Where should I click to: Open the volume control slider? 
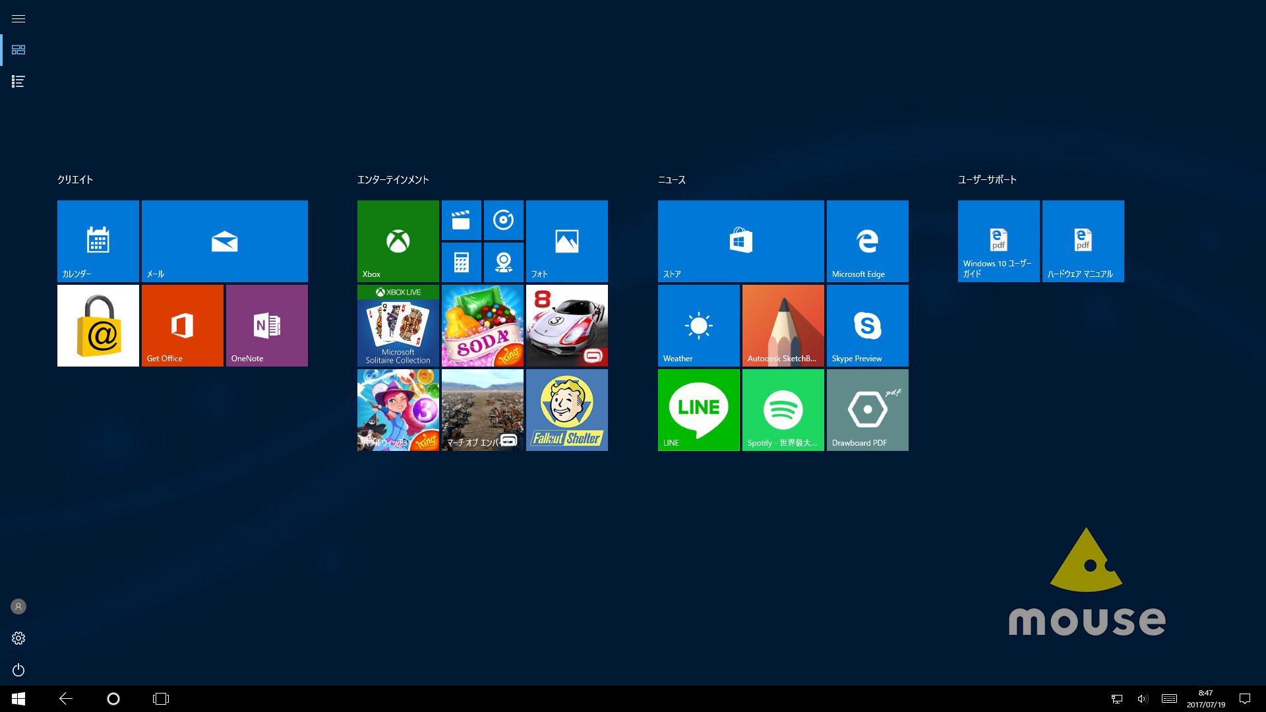[x=1143, y=698]
